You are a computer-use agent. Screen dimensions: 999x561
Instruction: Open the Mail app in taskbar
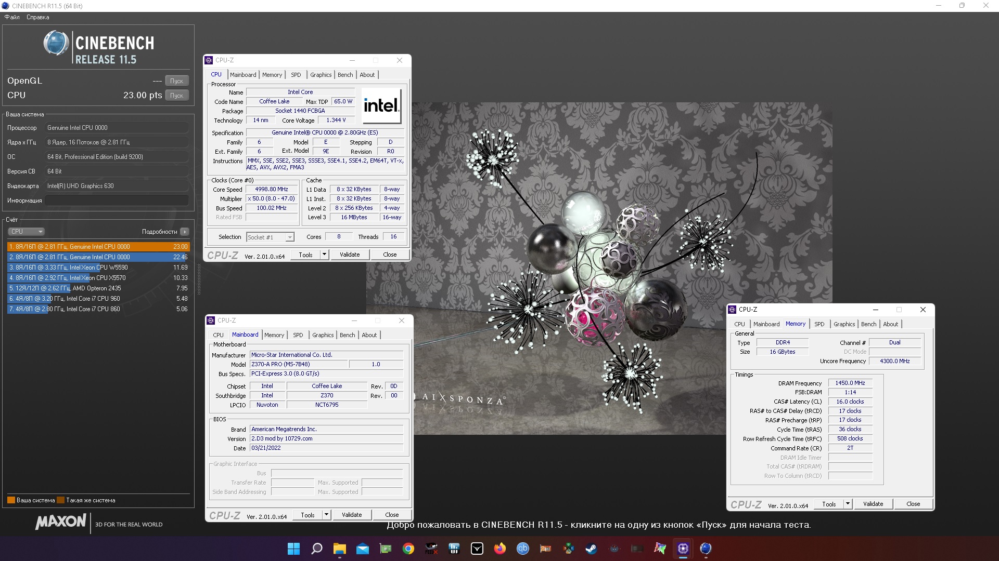tap(362, 549)
